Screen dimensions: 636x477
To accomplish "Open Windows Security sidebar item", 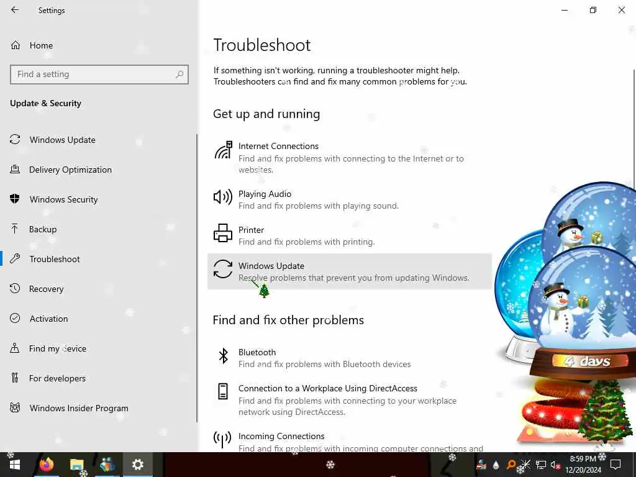I will coord(64,199).
